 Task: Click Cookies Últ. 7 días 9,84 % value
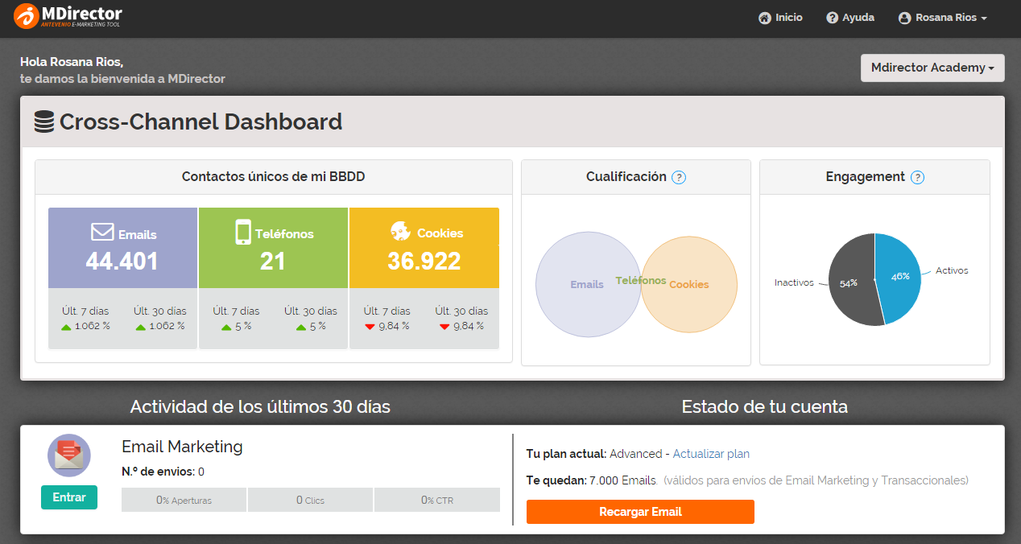[x=394, y=327]
